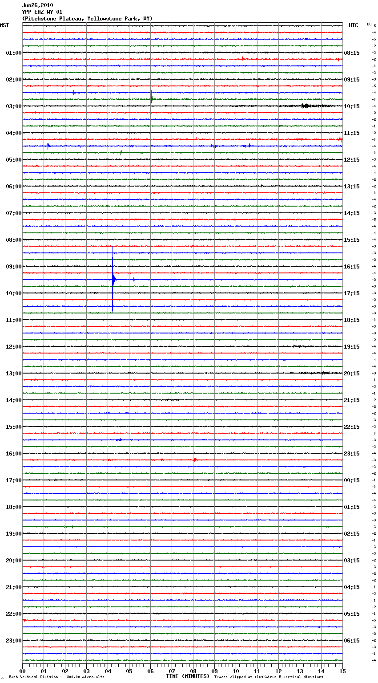Click the vertical division 800.00 microvolts note

[56, 677]
